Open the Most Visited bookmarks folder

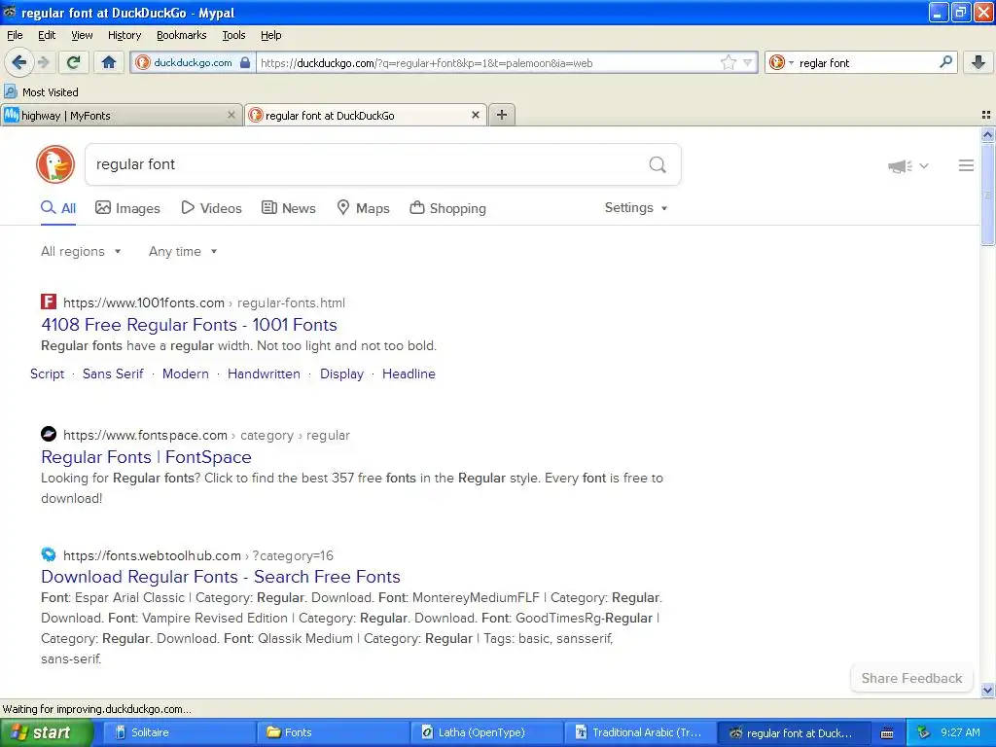pyautogui.click(x=41, y=92)
